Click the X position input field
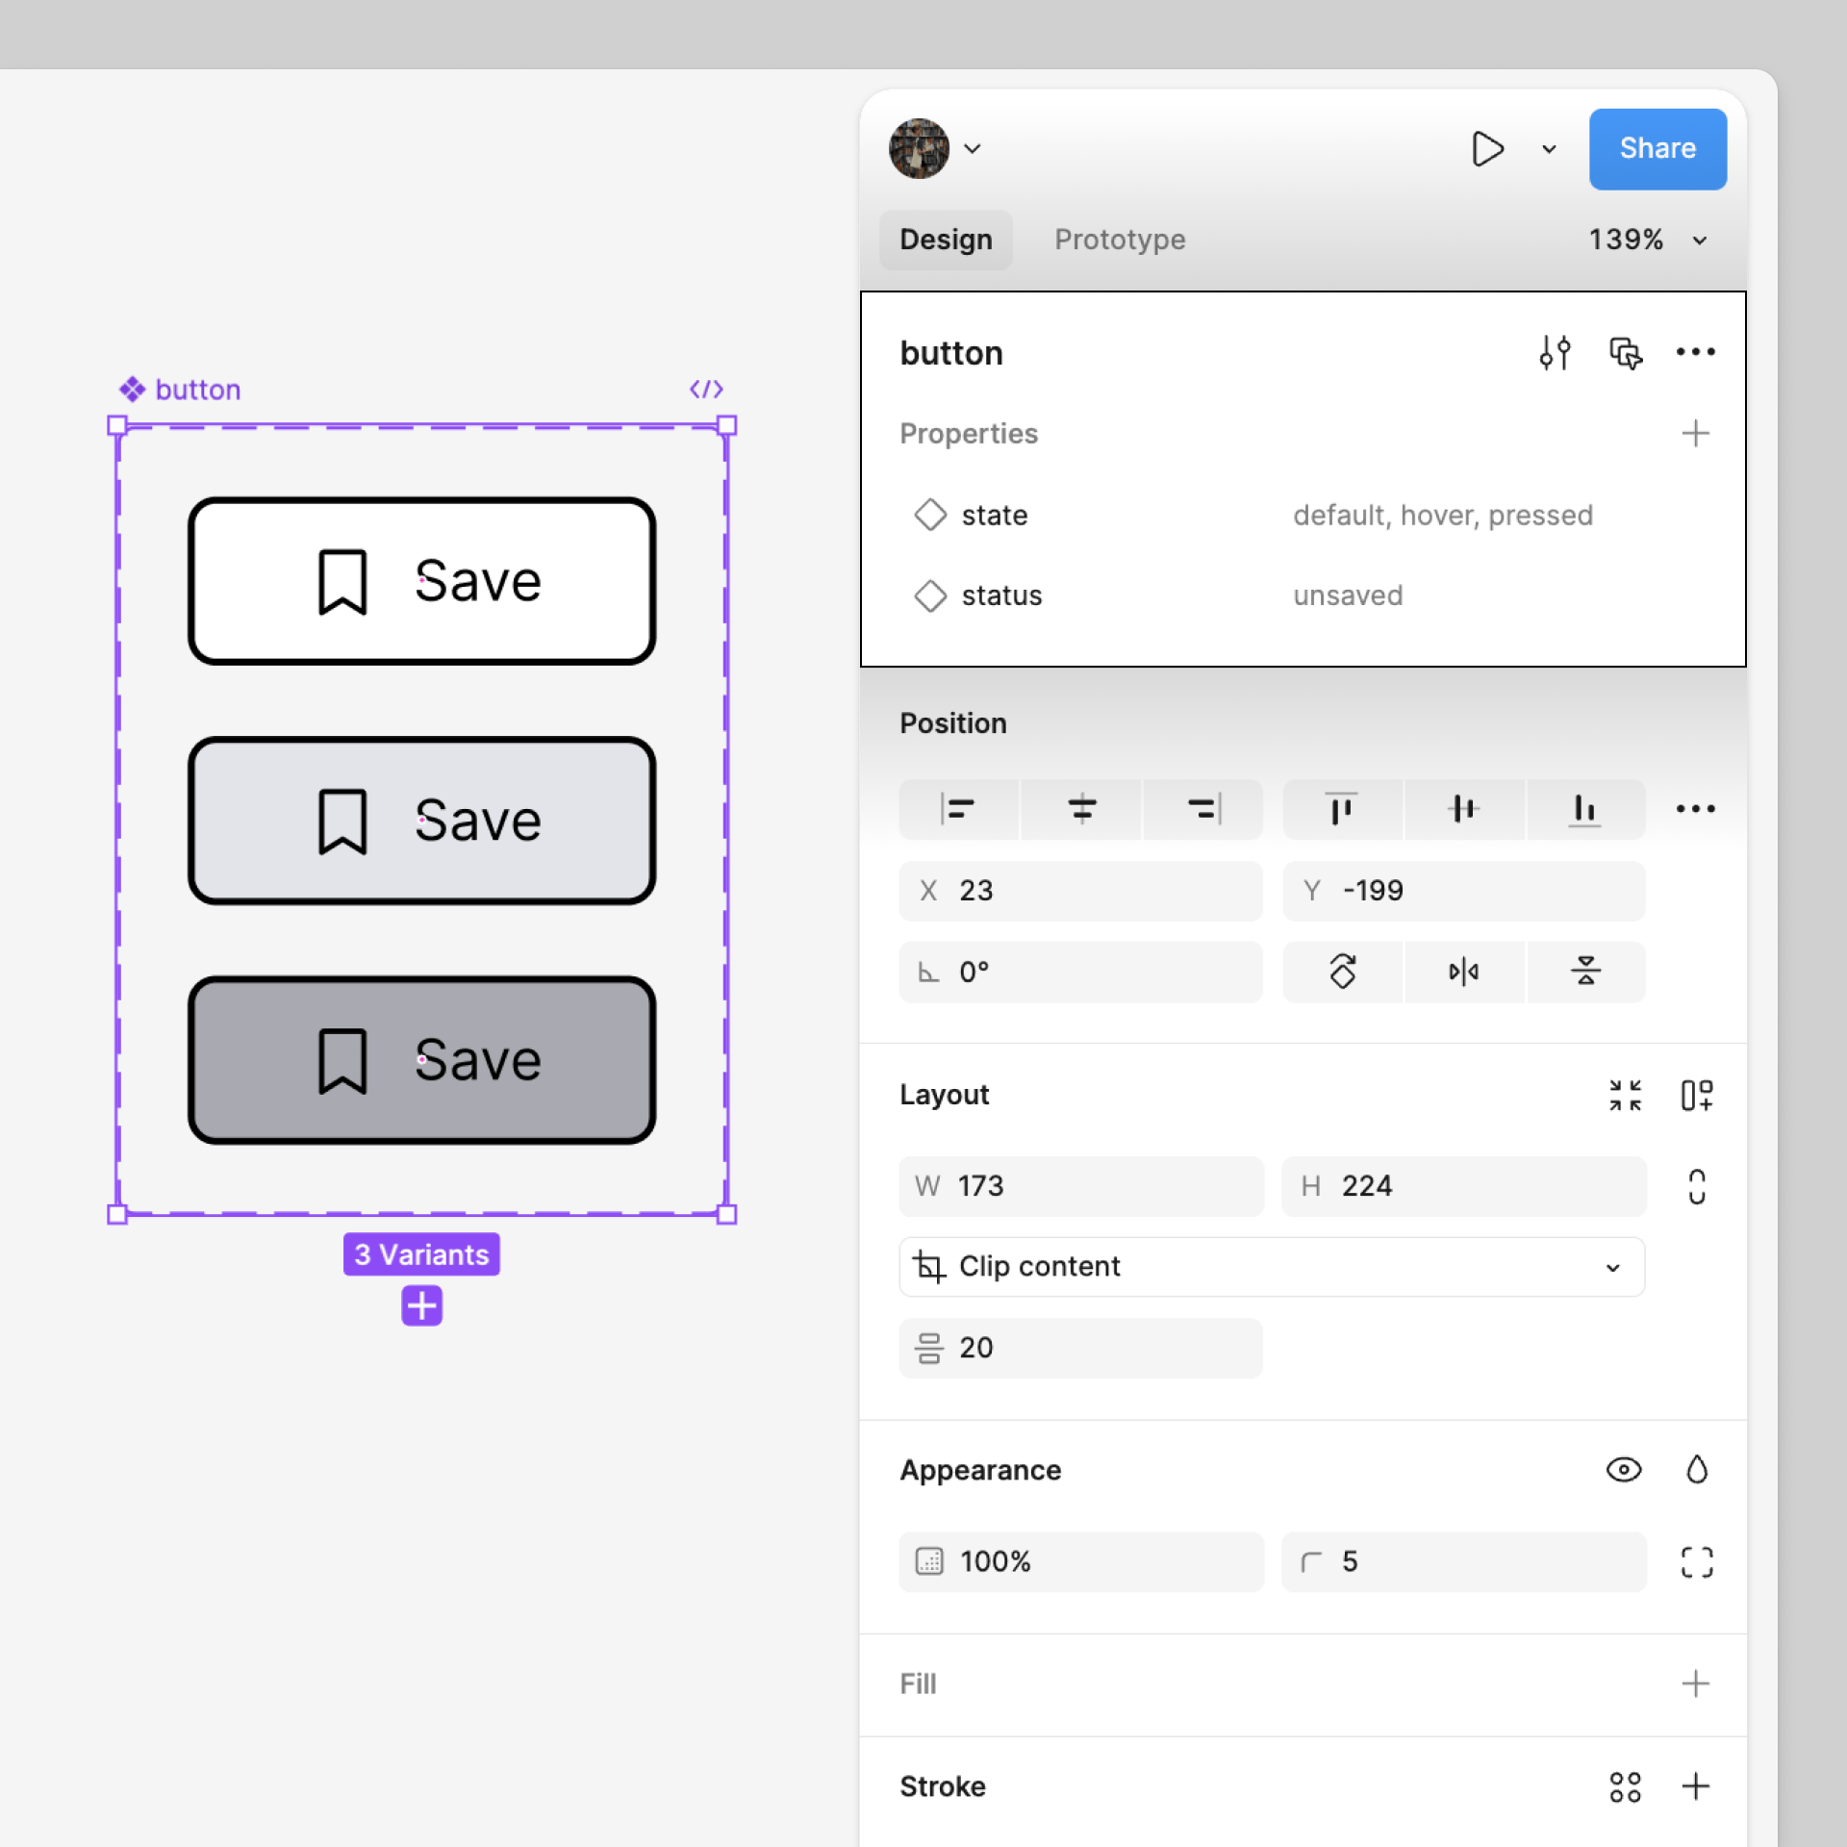Image resolution: width=1847 pixels, height=1847 pixels. click(x=1079, y=891)
